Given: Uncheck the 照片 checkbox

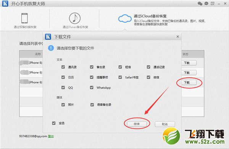Looking at the screenshot, I should [x=63, y=105].
